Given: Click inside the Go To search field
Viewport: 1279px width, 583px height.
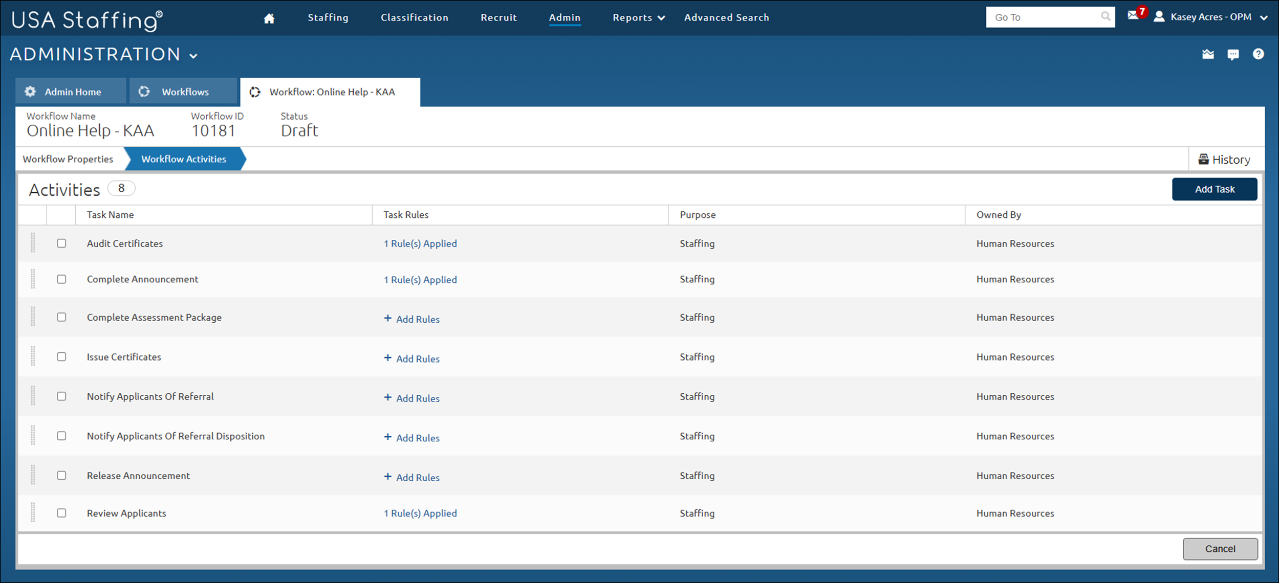Looking at the screenshot, I should point(1044,16).
